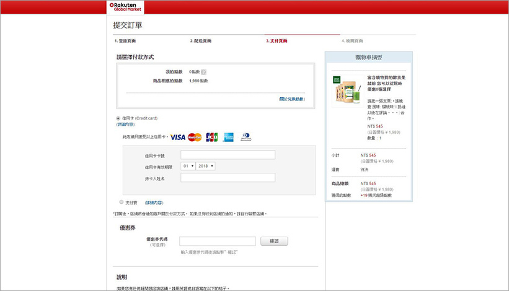509x291 pixels.
Task: Click the 信用卡卡號 input field
Action: pyautogui.click(x=228, y=155)
